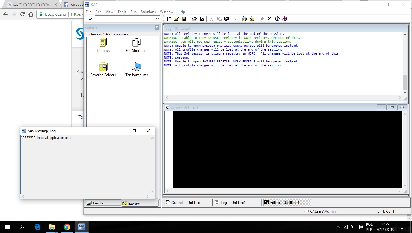This screenshot has height=233, width=412.
Task: Open the command bar dropdown arrow
Action: pyautogui.click(x=157, y=19)
